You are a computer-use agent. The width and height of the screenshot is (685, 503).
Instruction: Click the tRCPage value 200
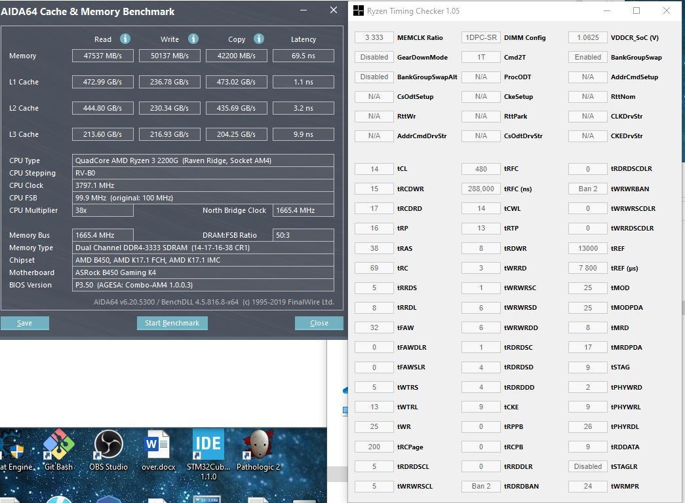pos(374,447)
